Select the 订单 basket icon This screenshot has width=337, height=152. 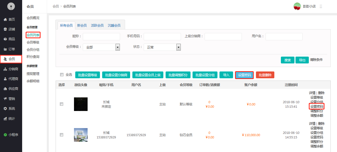(5, 49)
